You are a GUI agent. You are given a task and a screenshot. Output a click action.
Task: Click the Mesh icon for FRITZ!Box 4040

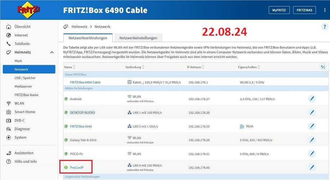pyautogui.click(x=242, y=126)
